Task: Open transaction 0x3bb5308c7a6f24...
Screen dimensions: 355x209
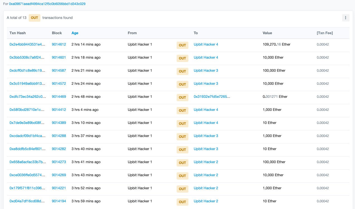Action: (x=27, y=57)
